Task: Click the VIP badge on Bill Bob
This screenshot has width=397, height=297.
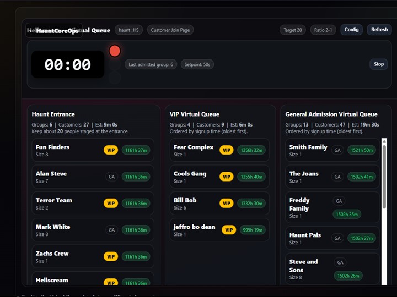Action: point(227,204)
